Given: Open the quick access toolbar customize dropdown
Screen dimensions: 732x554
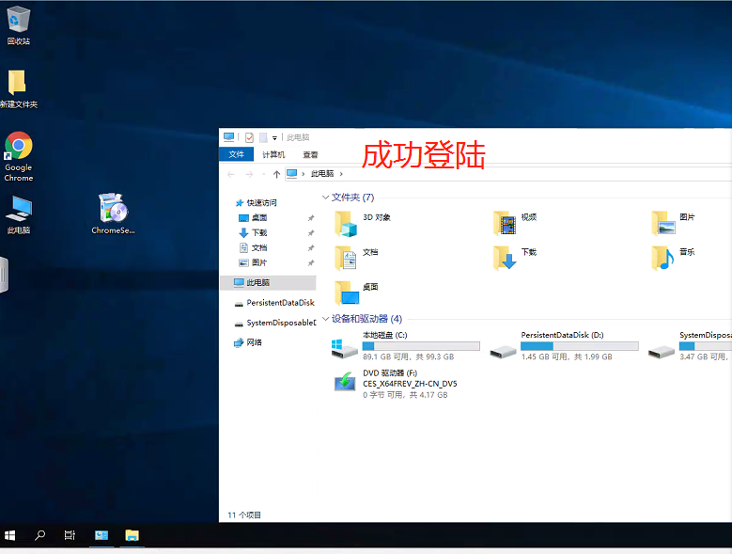Looking at the screenshot, I should click(x=275, y=138).
